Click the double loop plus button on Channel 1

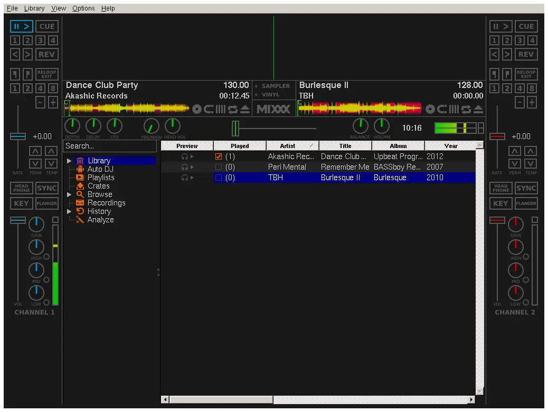click(53, 103)
